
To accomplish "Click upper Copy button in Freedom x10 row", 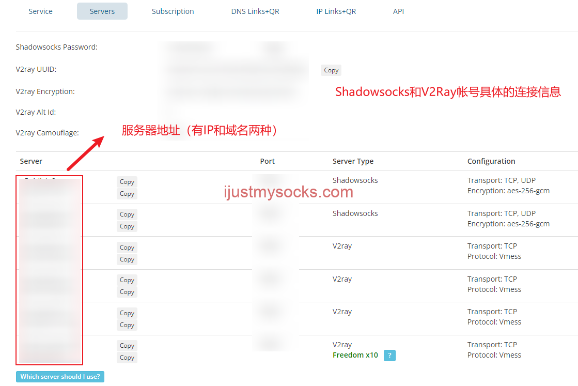I will (127, 346).
